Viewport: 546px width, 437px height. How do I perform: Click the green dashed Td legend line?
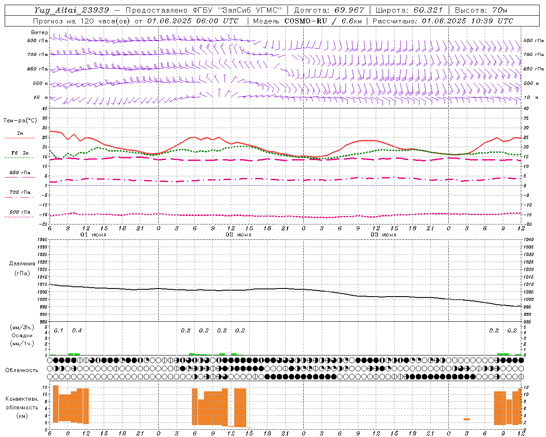[x=19, y=158]
